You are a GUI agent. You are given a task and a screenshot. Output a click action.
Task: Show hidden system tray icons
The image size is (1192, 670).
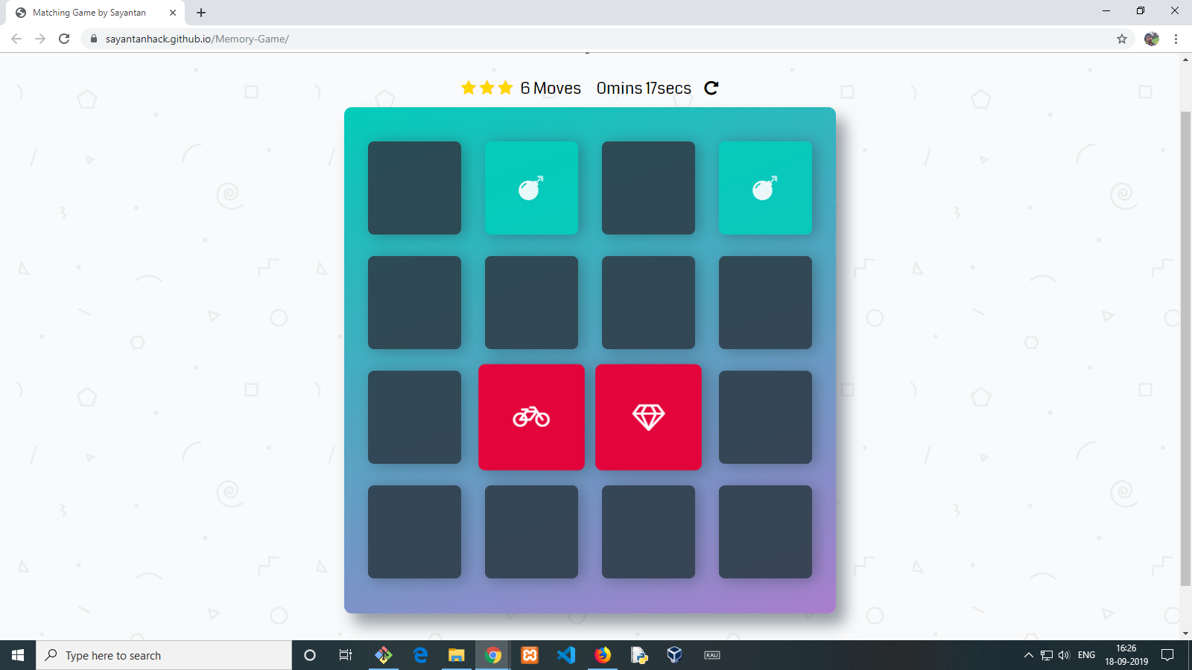pos(1029,655)
